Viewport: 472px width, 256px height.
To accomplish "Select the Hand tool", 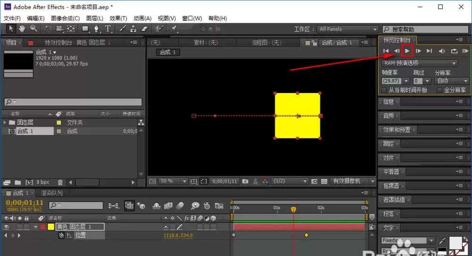I will [22, 29].
